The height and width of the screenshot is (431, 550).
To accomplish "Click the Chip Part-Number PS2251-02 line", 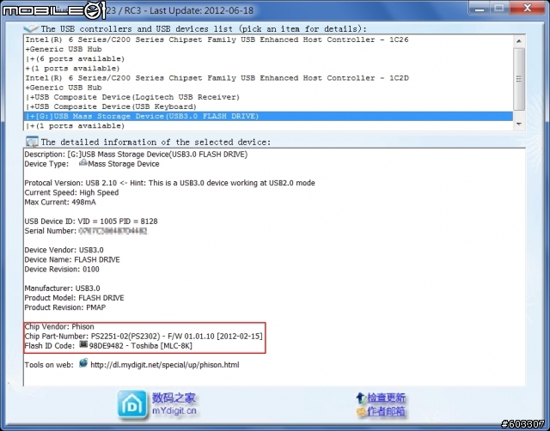I will coord(144,336).
